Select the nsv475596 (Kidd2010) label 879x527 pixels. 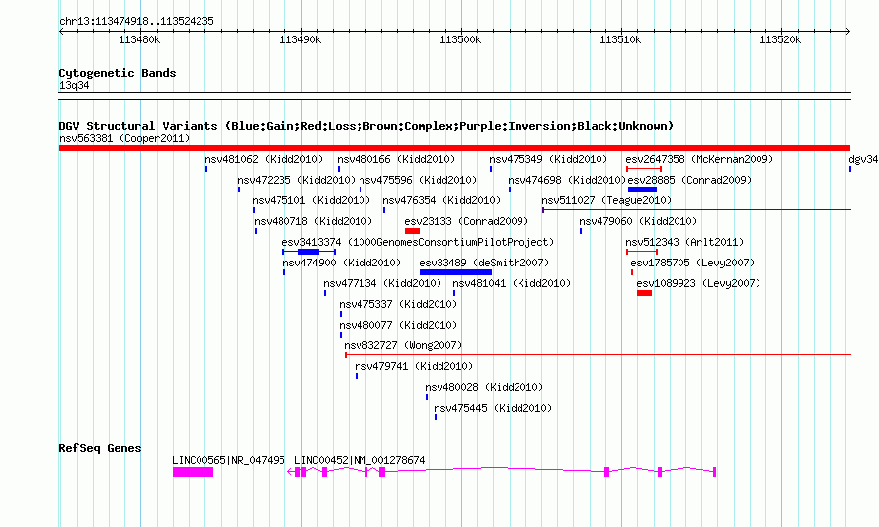tap(418, 180)
